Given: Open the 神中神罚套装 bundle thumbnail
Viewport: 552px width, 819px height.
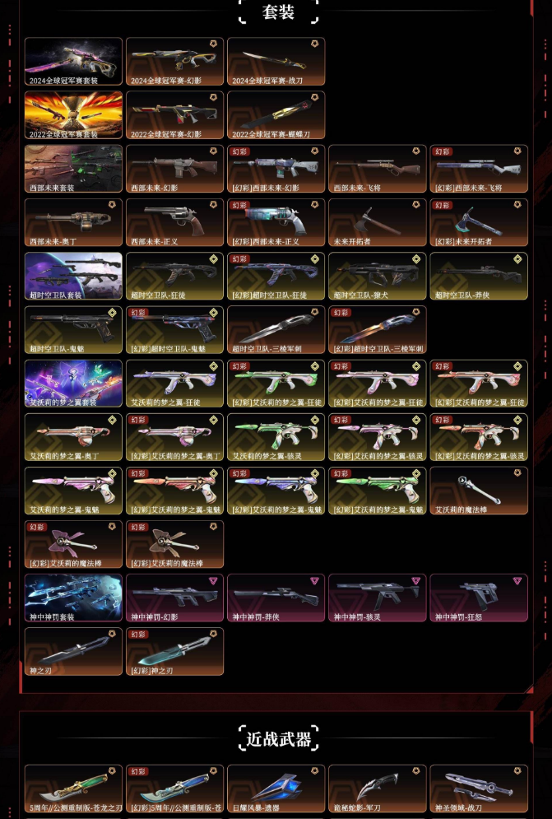Looking at the screenshot, I should pos(73,598).
